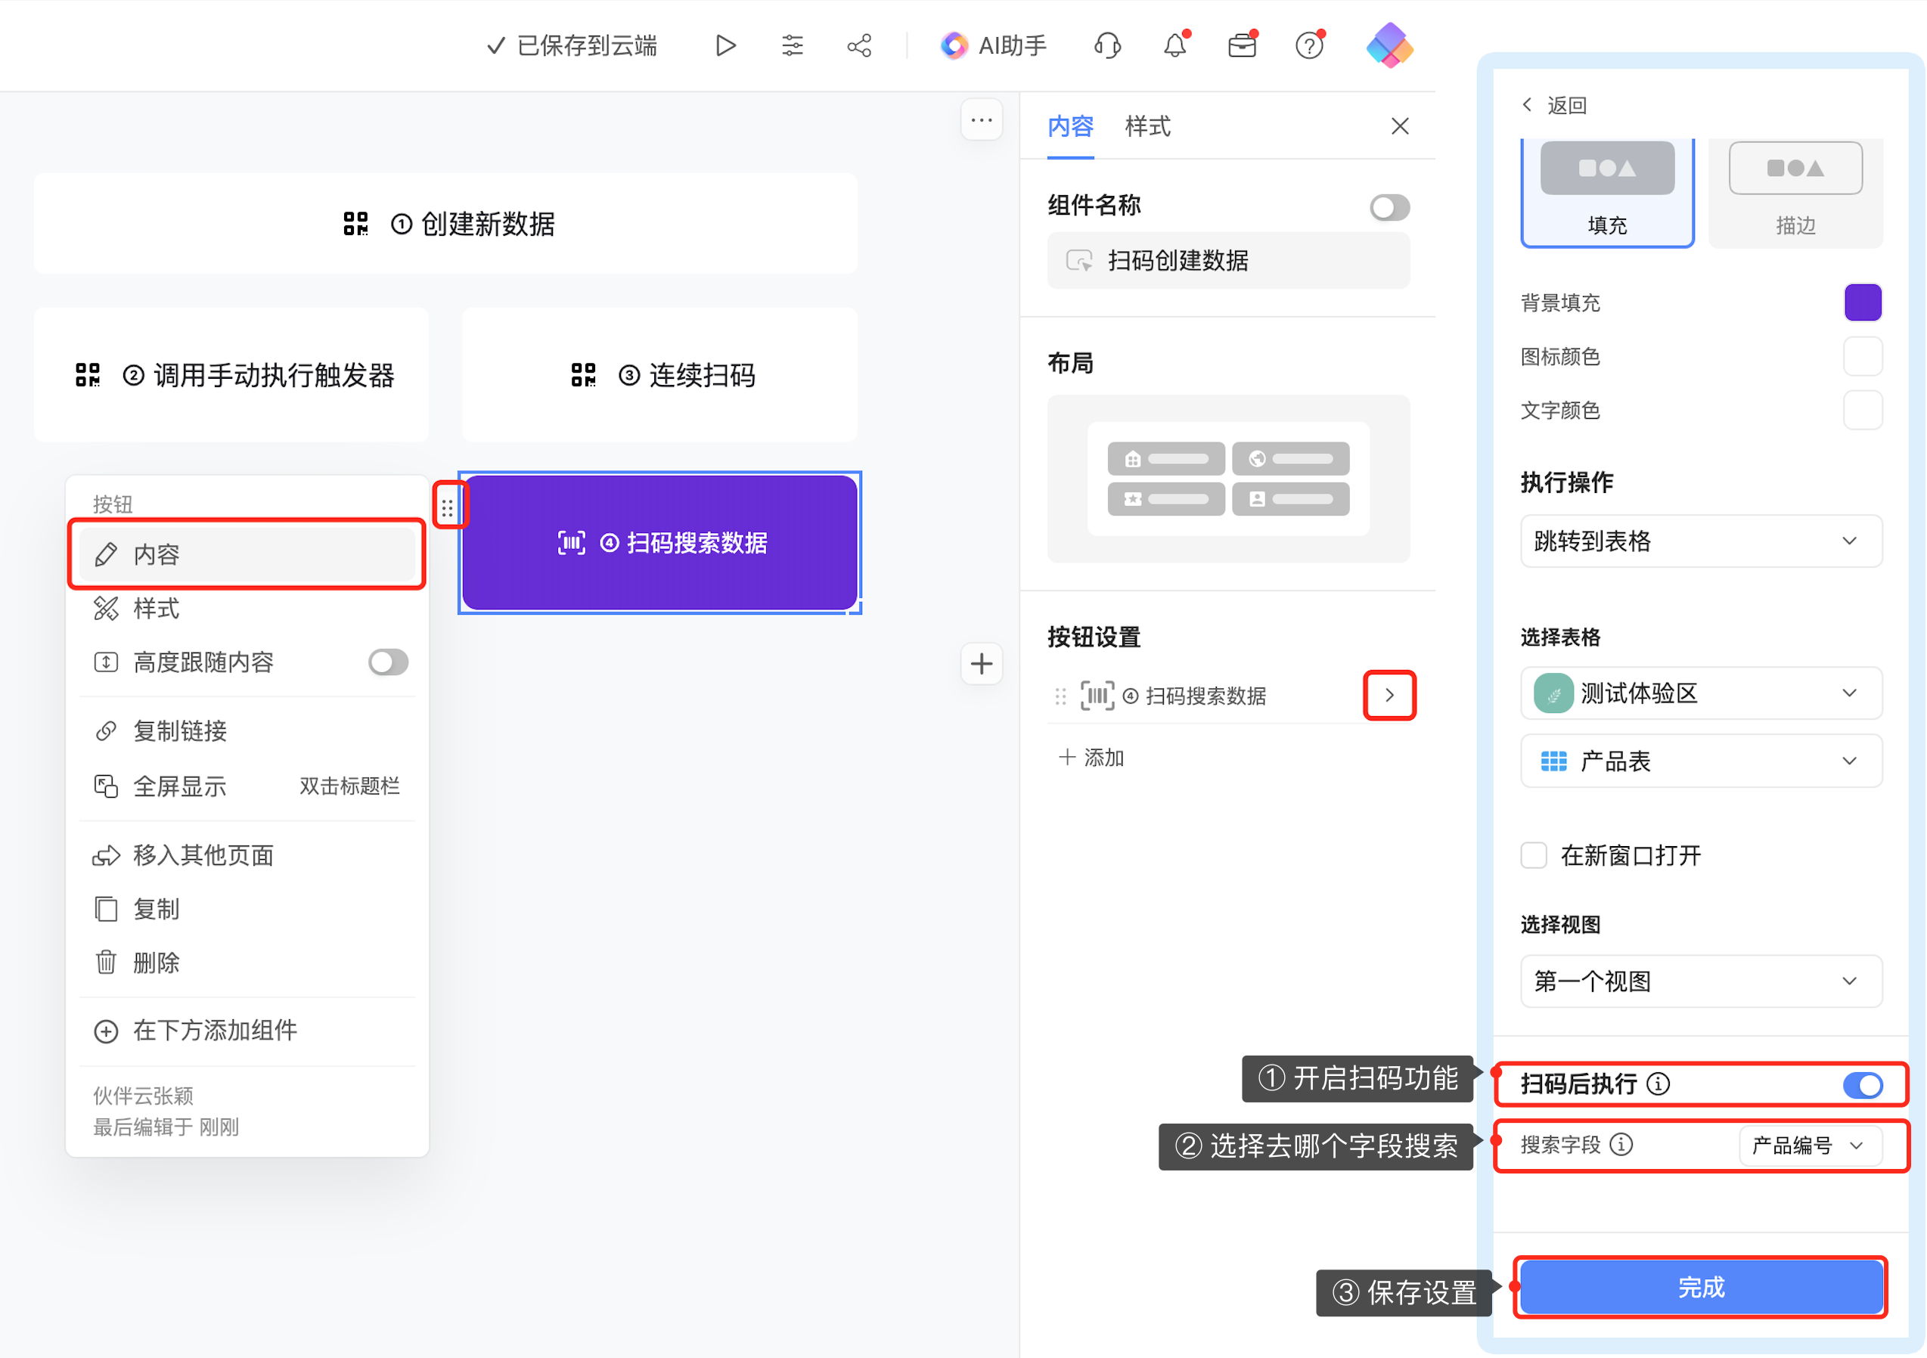Image resolution: width=1927 pixels, height=1358 pixels.
Task: Open the notifications bell
Action: click(x=1175, y=45)
